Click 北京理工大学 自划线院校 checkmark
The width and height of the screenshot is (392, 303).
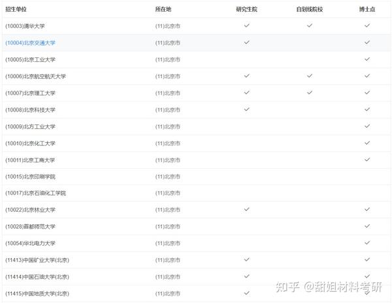tap(310, 93)
